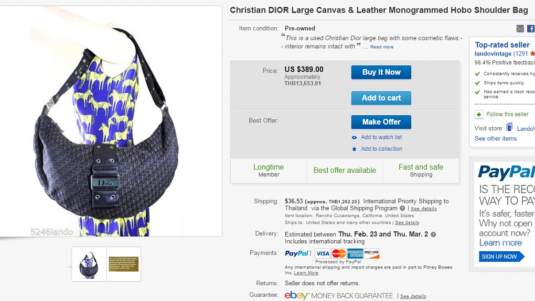The width and height of the screenshot is (535, 301).
Task: Add item to cart
Action: pos(381,98)
